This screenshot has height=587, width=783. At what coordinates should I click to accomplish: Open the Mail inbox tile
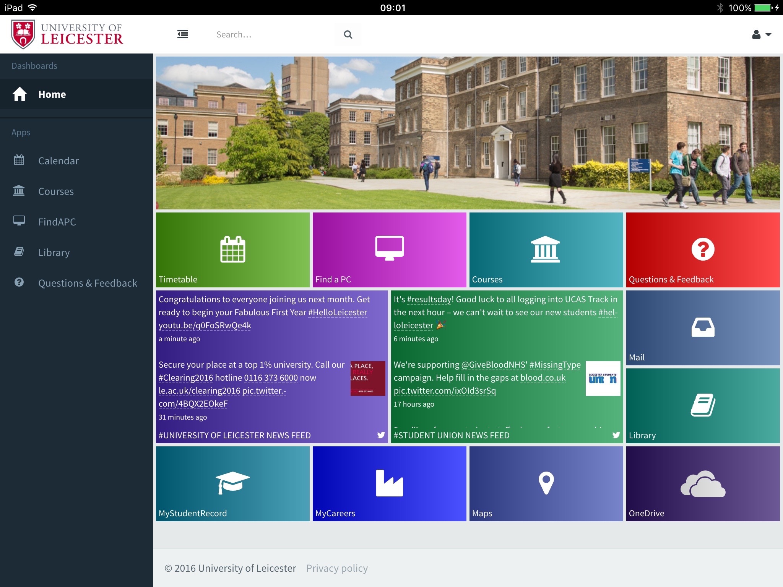703,328
